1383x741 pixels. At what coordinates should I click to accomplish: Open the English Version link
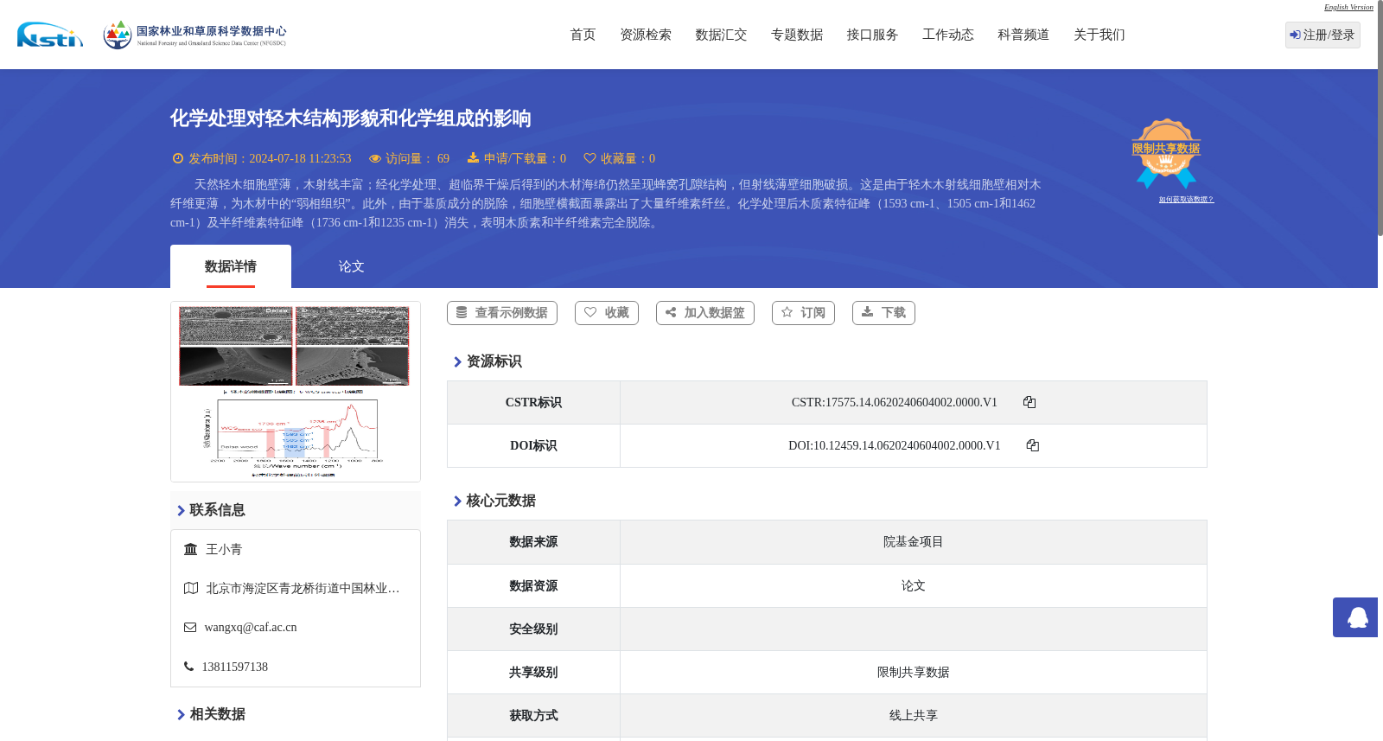coord(1348,7)
